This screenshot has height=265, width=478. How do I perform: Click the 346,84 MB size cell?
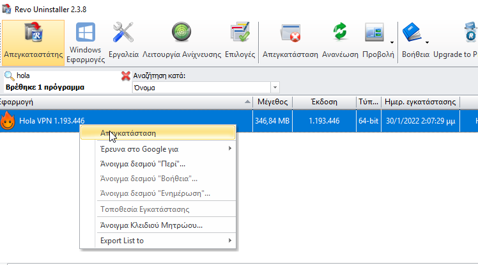coord(272,121)
